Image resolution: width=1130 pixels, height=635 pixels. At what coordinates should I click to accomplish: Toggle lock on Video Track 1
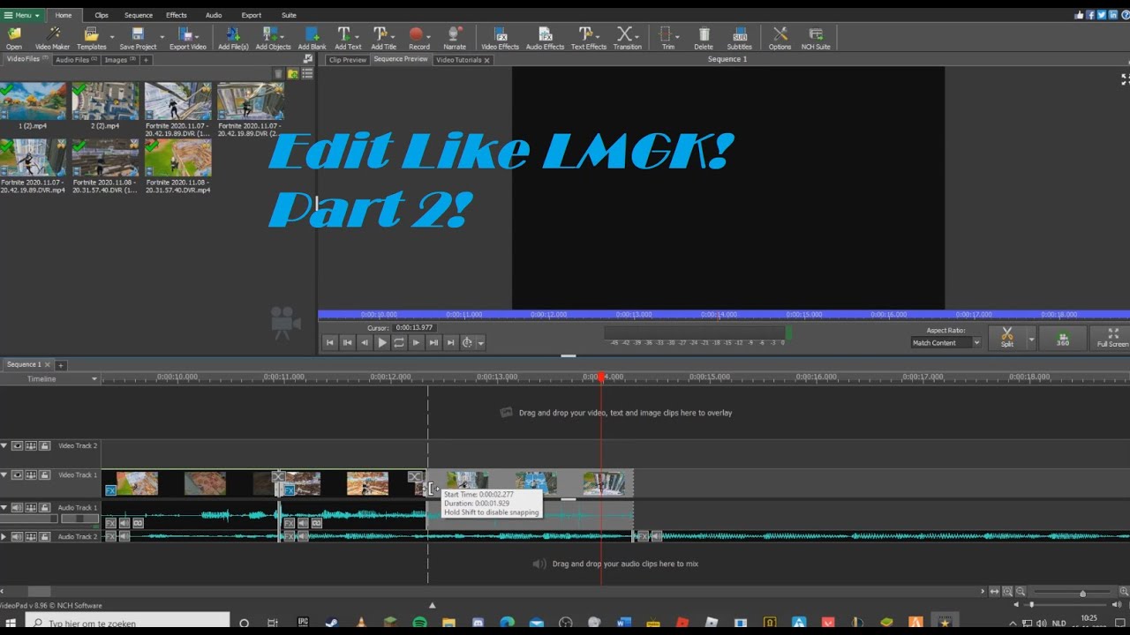click(44, 475)
